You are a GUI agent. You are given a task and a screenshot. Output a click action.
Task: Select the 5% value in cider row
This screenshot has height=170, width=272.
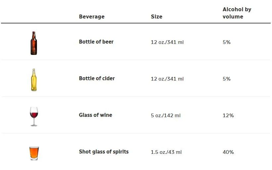point(227,79)
